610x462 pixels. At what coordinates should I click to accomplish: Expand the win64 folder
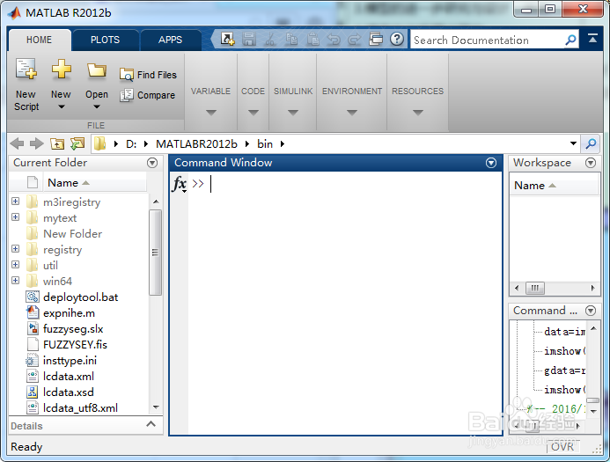[x=16, y=280]
